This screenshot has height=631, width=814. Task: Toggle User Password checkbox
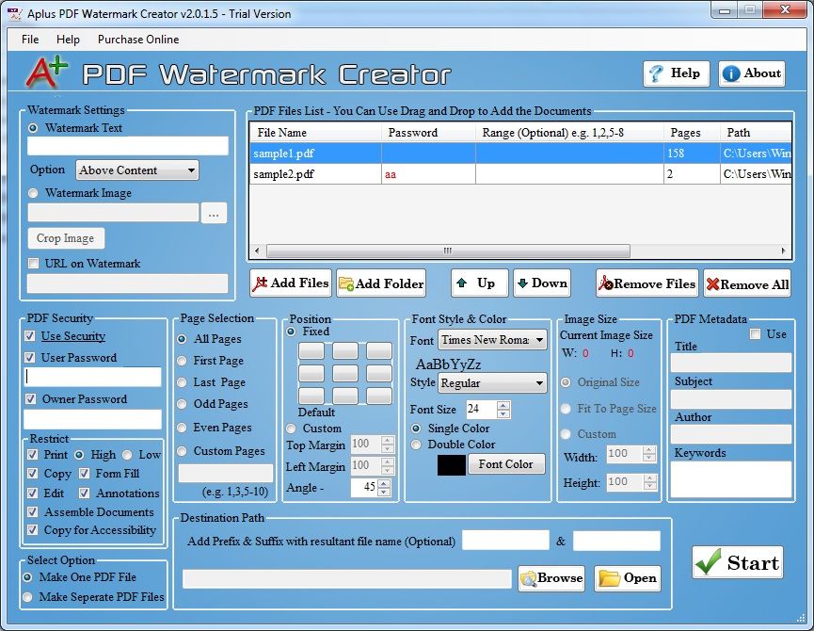pyautogui.click(x=30, y=357)
